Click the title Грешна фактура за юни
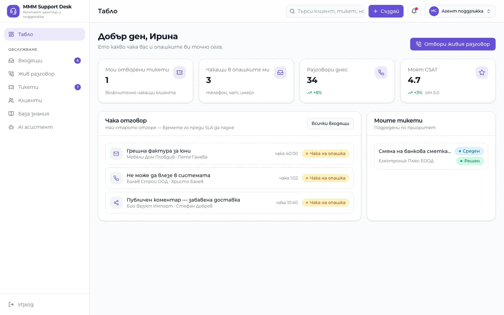504x315 pixels. click(159, 151)
